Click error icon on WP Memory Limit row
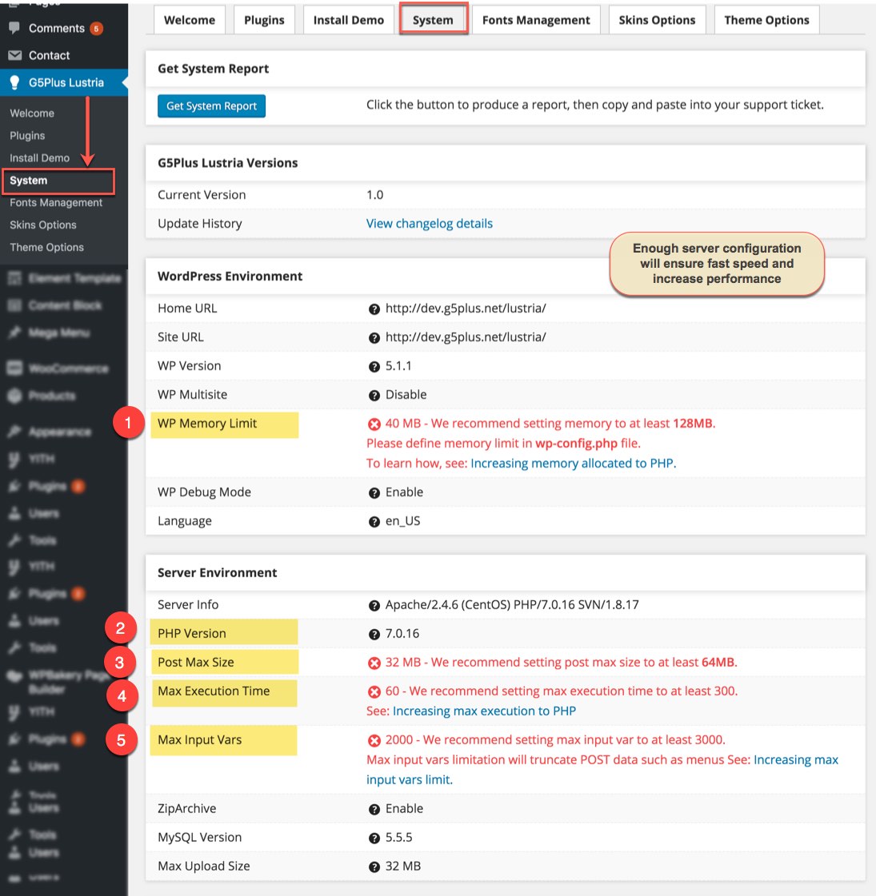 374,424
